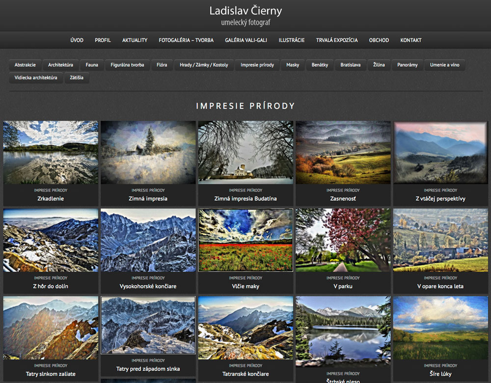Screen dimensions: 491x383
Task: Click the V opare konca leta title
Action: point(440,286)
